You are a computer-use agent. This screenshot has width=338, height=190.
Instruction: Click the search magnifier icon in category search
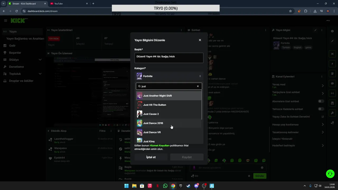pos(139,86)
